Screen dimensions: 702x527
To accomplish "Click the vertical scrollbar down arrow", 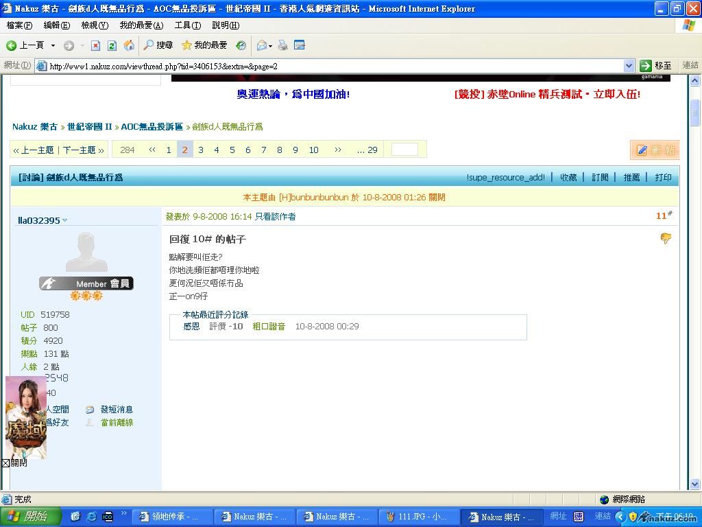I will point(695,484).
